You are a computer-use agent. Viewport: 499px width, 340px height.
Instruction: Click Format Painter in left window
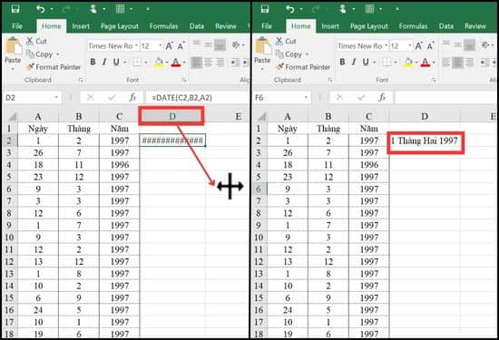tap(54, 67)
